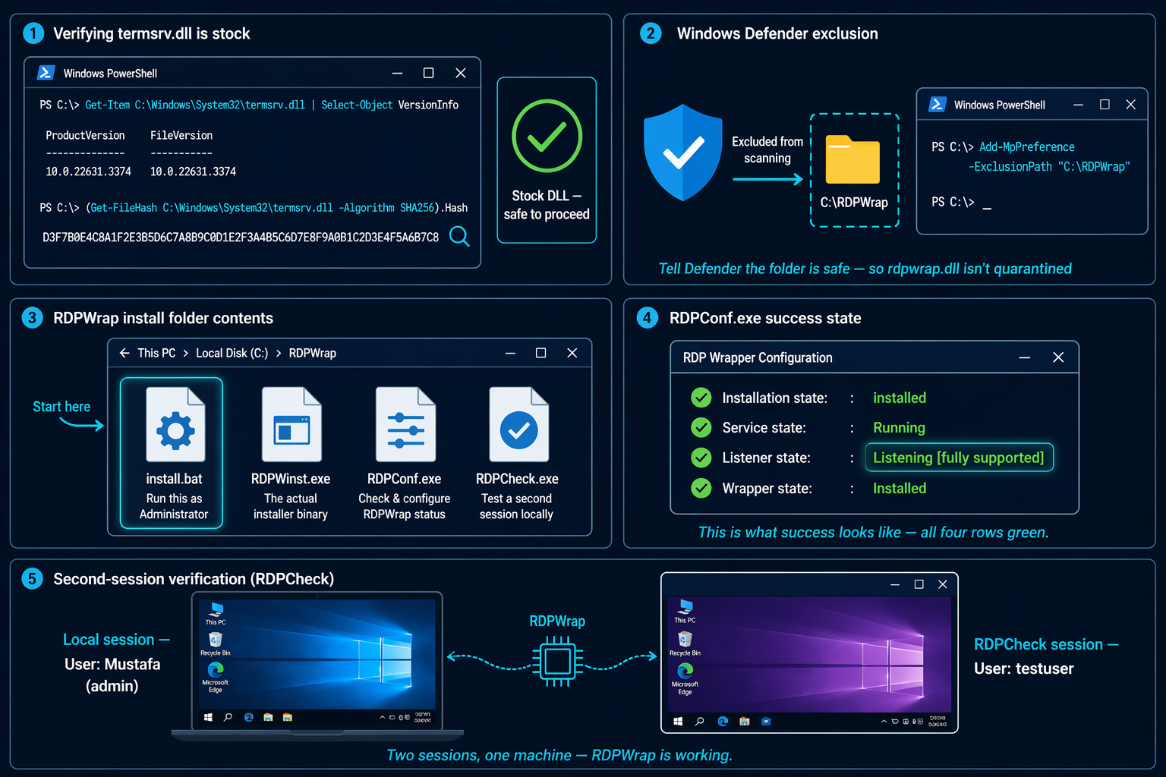Click the magnifier icon beside the SHA256 hash
This screenshot has width=1166, height=777.
[x=459, y=237]
